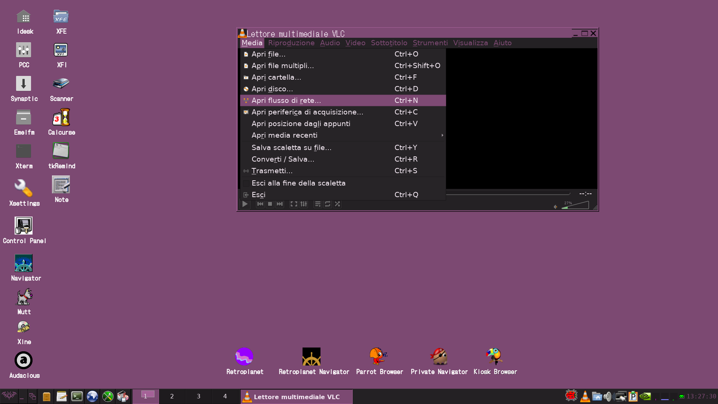The image size is (718, 404).
Task: Click the Play button in VLC
Action: click(x=245, y=204)
